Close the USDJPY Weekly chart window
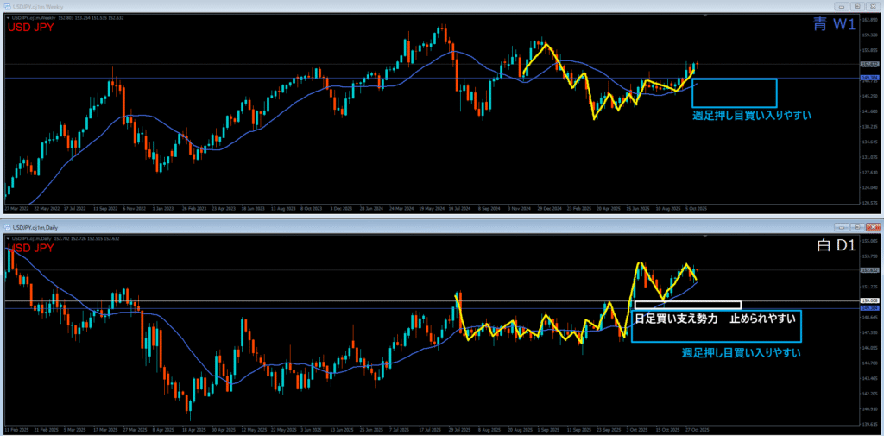The image size is (884, 436). 872,5
